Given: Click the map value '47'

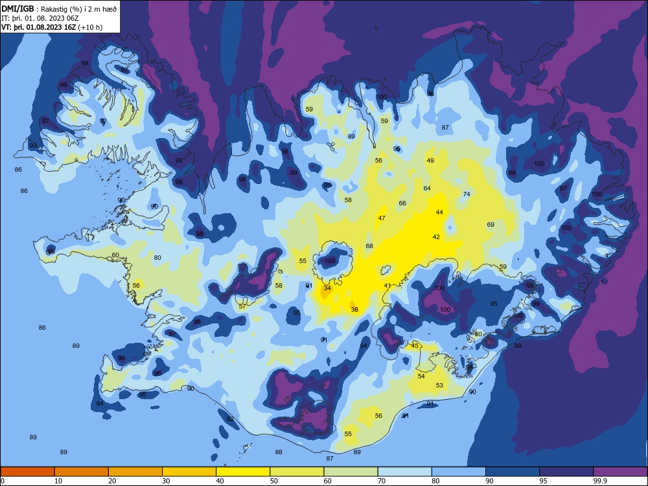Looking at the screenshot, I should point(382,218).
